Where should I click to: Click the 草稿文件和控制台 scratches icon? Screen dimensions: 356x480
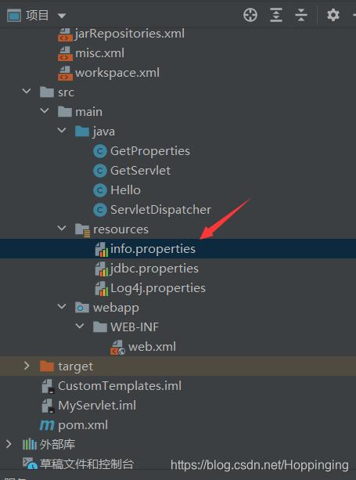30,464
